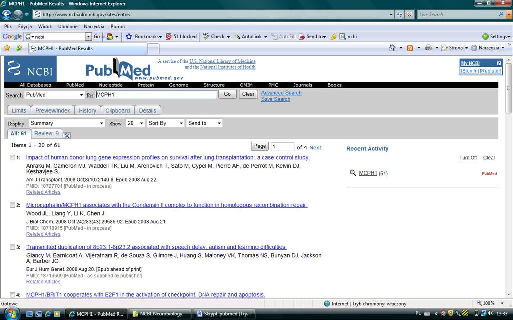Click the Sign In link

[x=470, y=71]
